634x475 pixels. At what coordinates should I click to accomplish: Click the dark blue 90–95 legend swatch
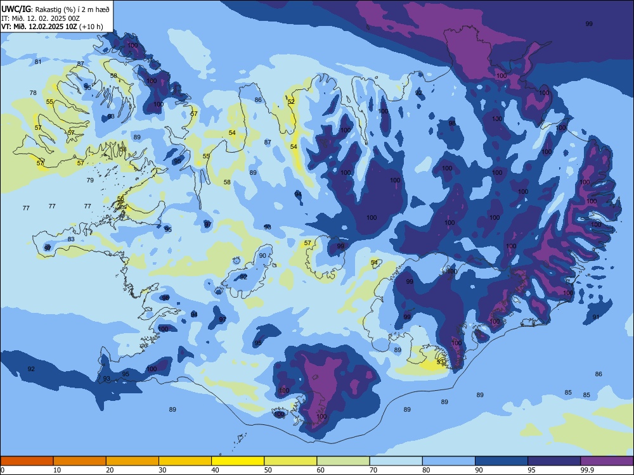point(501,461)
